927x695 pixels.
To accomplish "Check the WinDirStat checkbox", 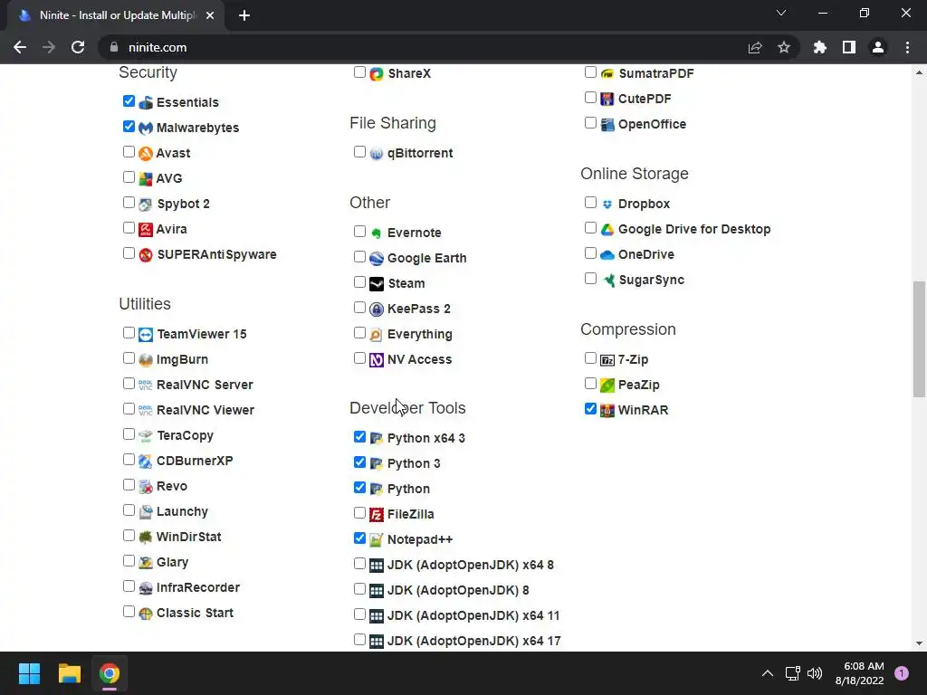I will [x=129, y=536].
